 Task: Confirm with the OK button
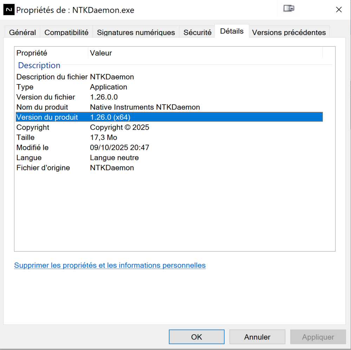coord(197,337)
